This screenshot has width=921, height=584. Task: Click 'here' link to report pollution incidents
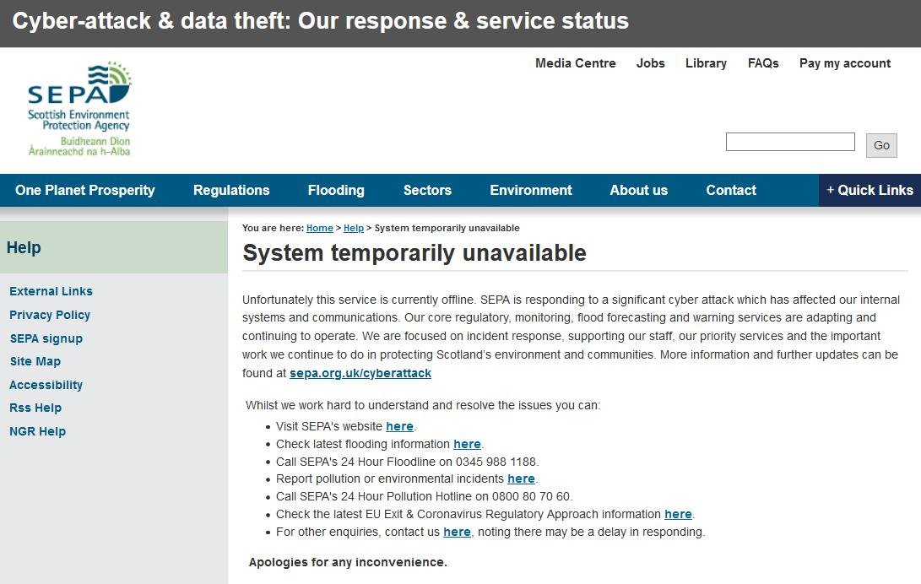[521, 479]
